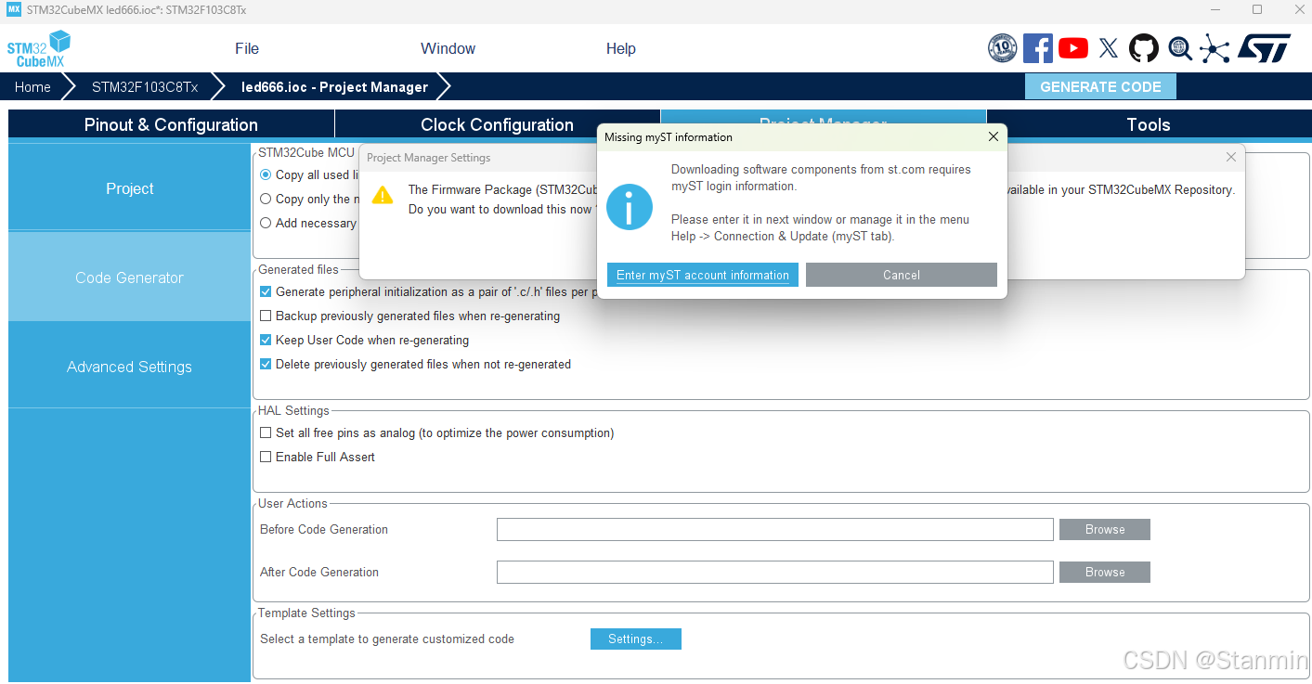The width and height of the screenshot is (1312, 684).
Task: Cancel the Missing myST information dialog
Action: coord(902,275)
